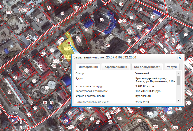
Task: Choose the parcel labeled 36
Action: (40, 66)
